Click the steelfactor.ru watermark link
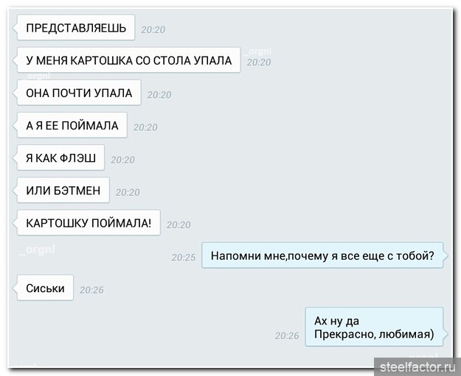The image size is (461, 376). click(417, 367)
